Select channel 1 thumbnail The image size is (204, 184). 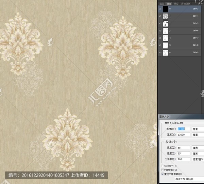point(166,16)
